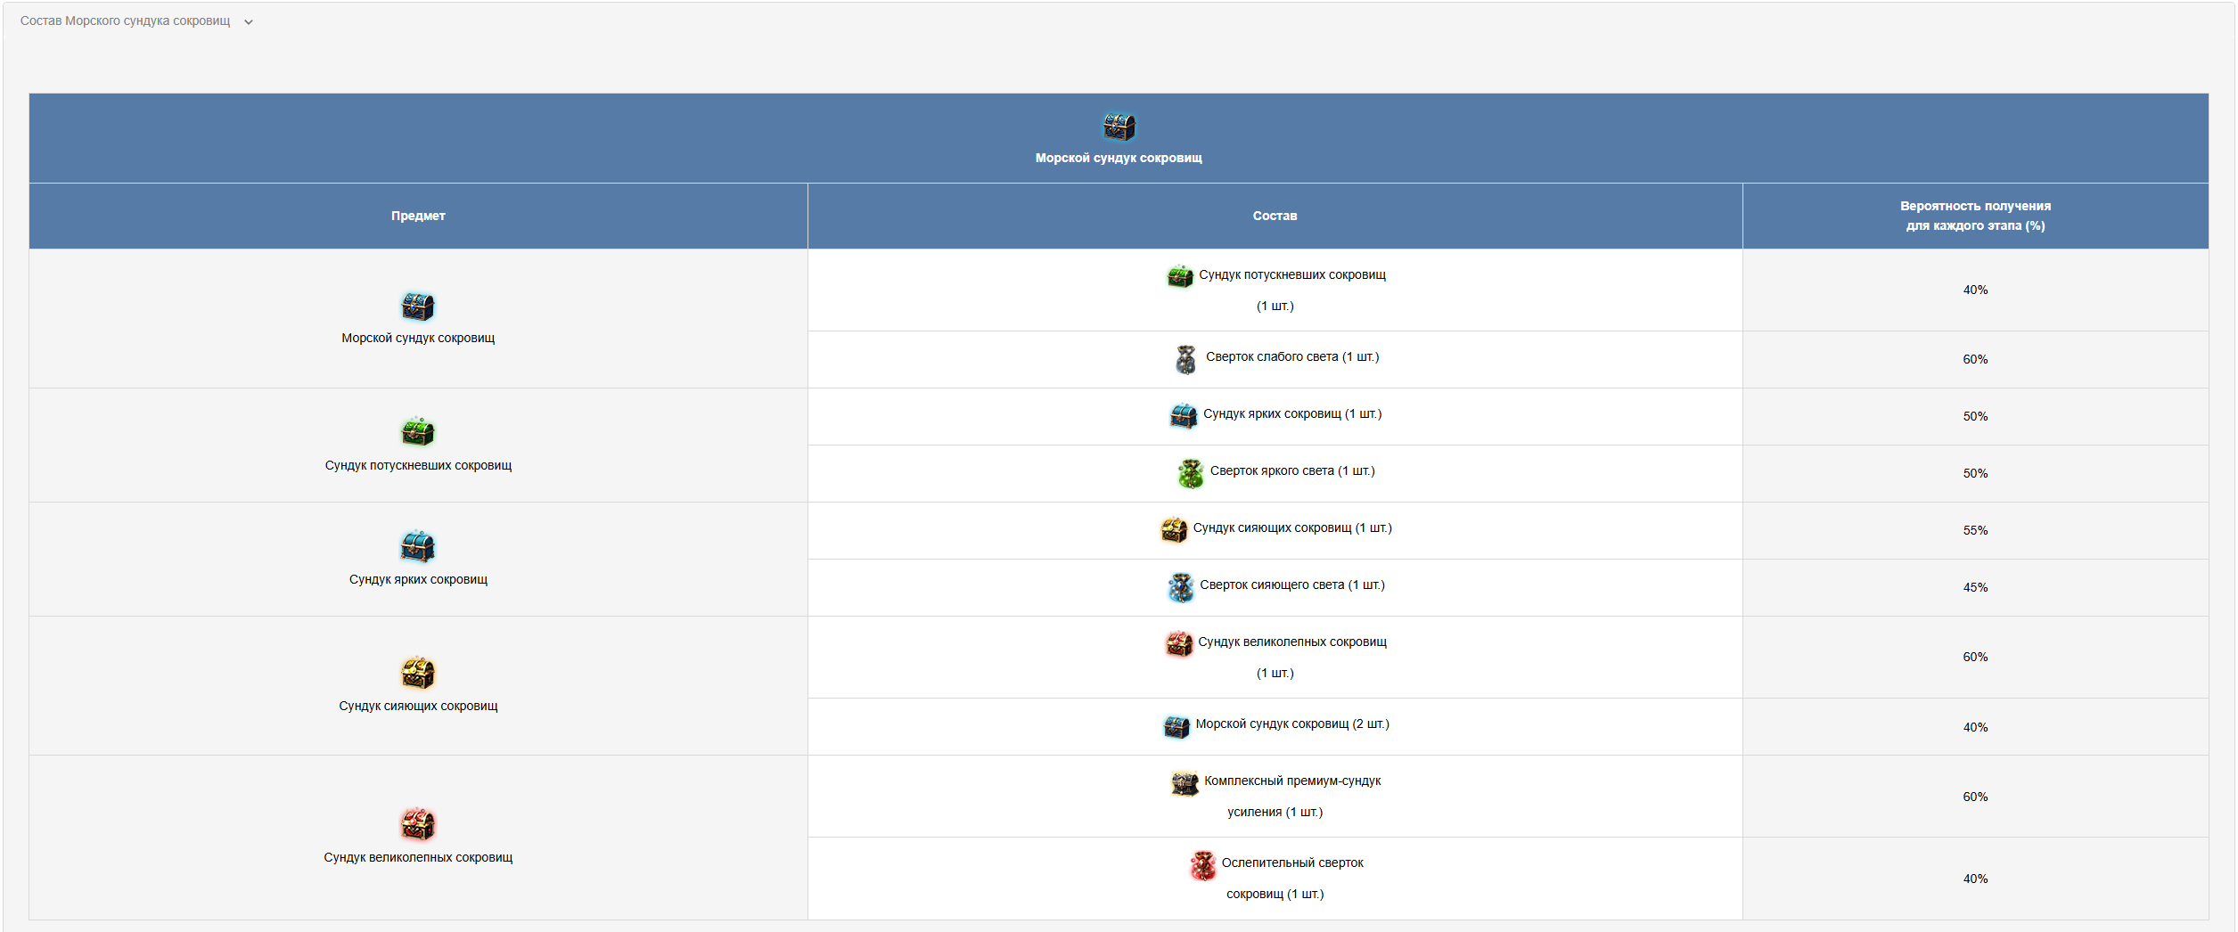Click the Состав Морского сундука сокровищ heading text
Viewport: 2238px width, 932px height.
click(125, 21)
